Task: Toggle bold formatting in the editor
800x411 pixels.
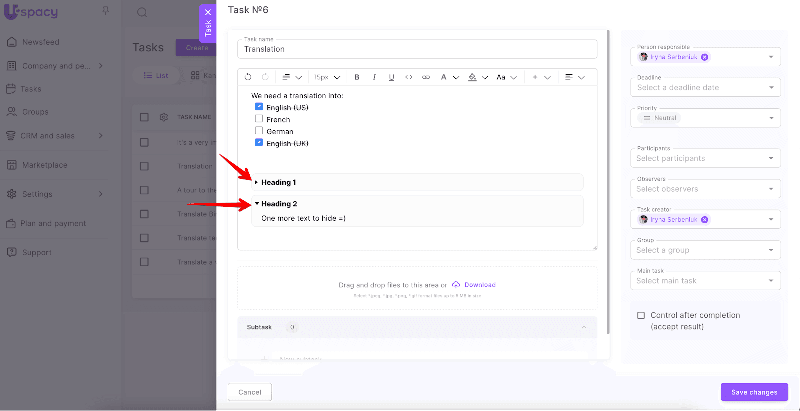Action: [x=357, y=77]
